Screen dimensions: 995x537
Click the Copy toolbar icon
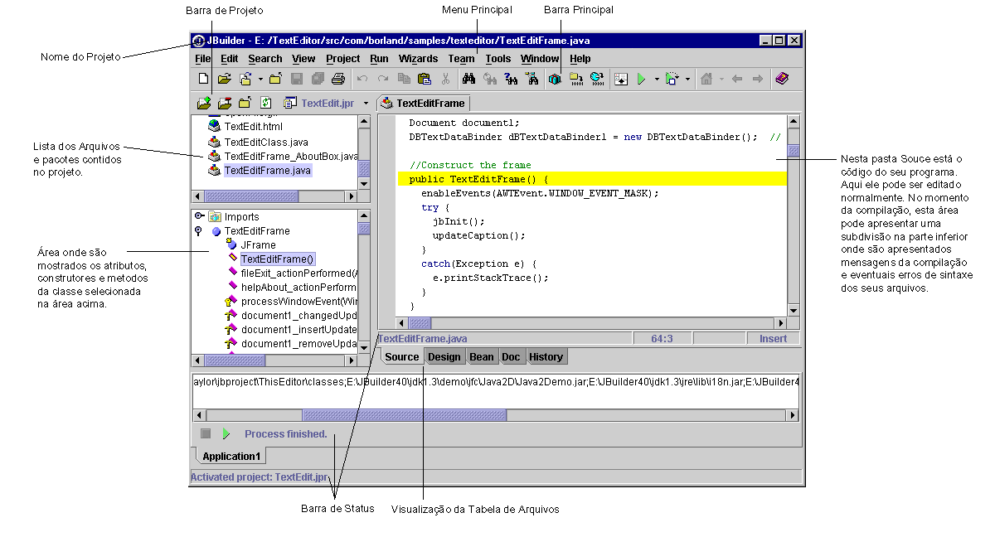point(404,80)
